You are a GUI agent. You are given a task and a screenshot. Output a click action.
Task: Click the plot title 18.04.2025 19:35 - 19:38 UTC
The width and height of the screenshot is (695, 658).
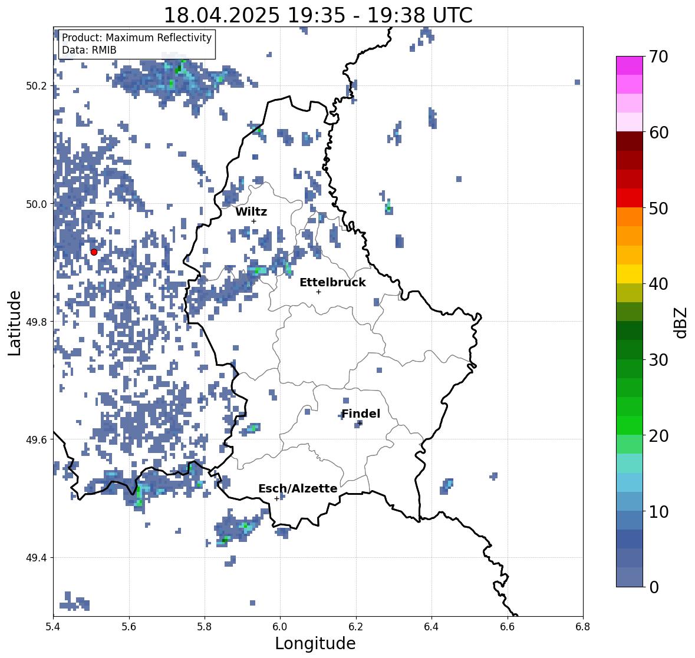318,15
